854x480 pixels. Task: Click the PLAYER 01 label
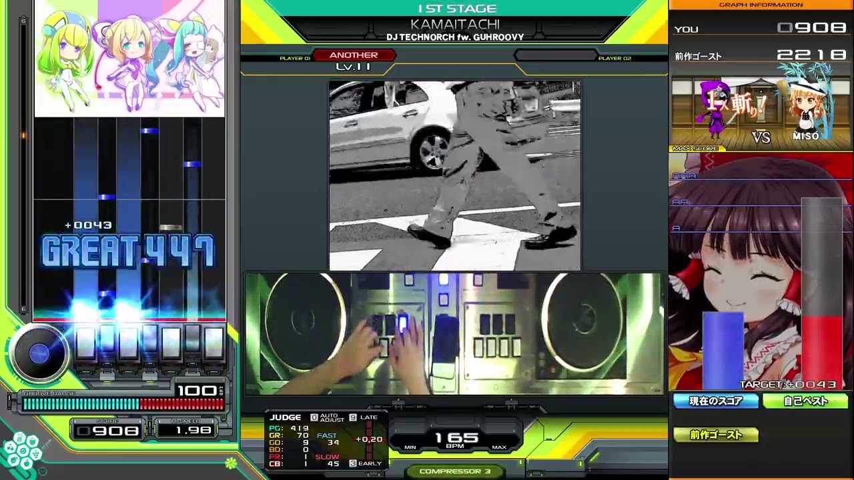point(295,59)
